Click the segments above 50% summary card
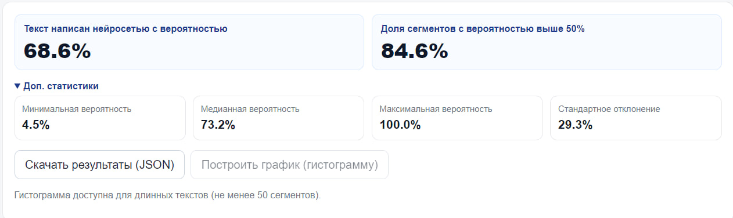This screenshot has width=733, height=218. (x=547, y=42)
